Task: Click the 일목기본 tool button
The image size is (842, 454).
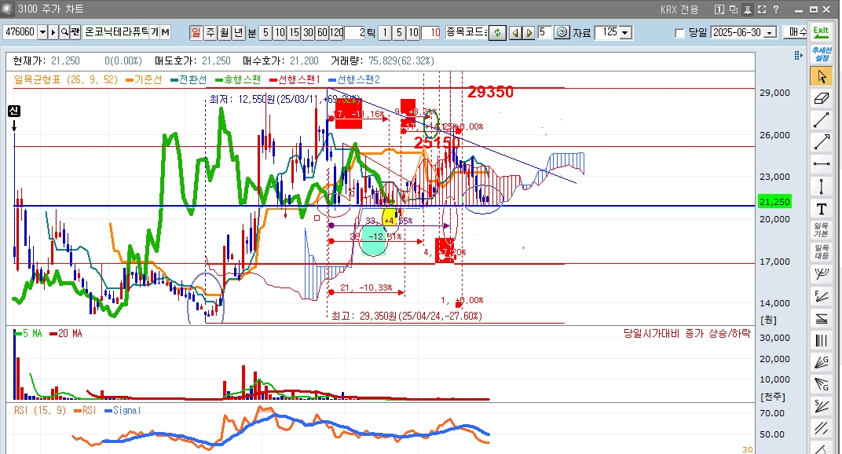Action: (821, 230)
